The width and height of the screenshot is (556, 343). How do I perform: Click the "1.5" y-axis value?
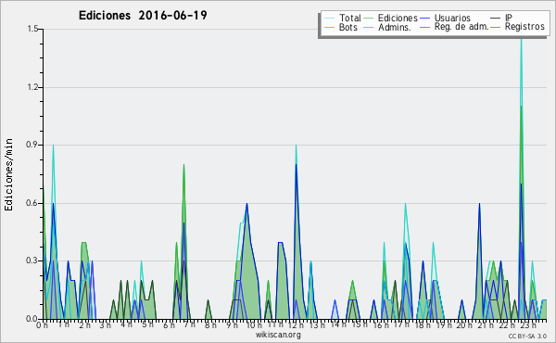point(32,29)
